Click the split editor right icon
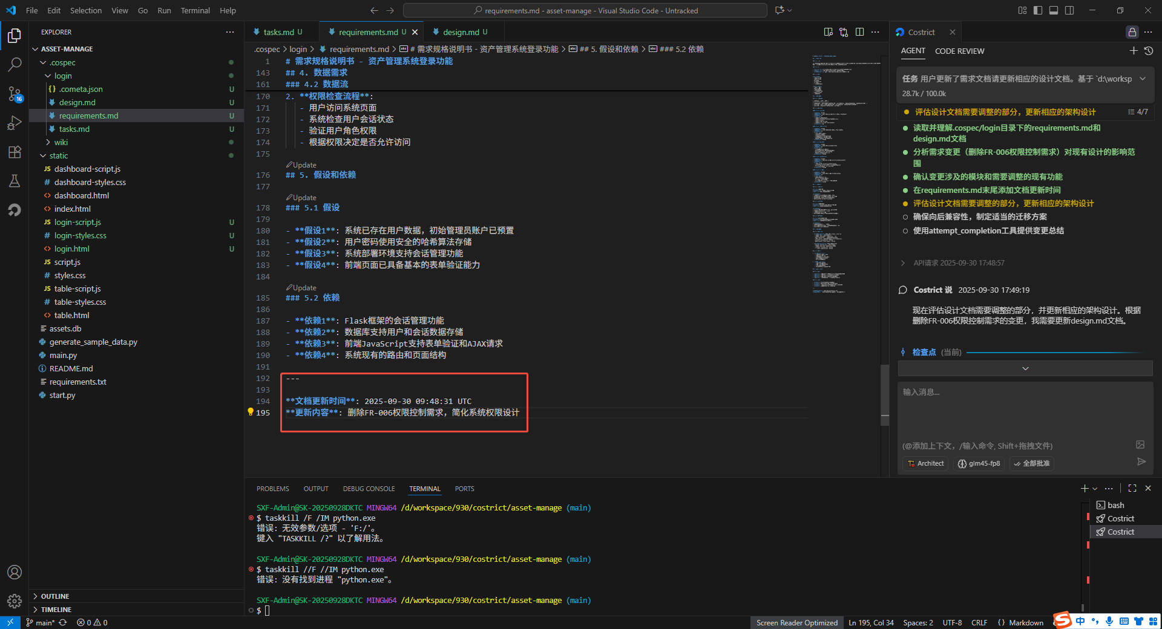The image size is (1162, 629). tap(859, 32)
